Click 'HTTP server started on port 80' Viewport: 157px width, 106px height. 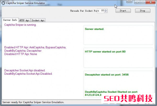coord(105,51)
